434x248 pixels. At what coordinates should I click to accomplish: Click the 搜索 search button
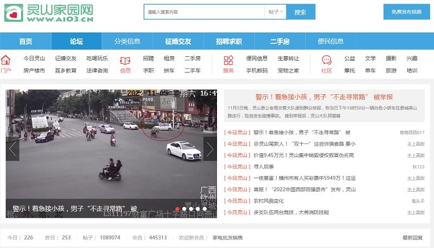tap(301, 12)
